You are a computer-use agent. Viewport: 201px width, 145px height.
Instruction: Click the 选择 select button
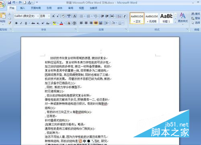[195, 23]
